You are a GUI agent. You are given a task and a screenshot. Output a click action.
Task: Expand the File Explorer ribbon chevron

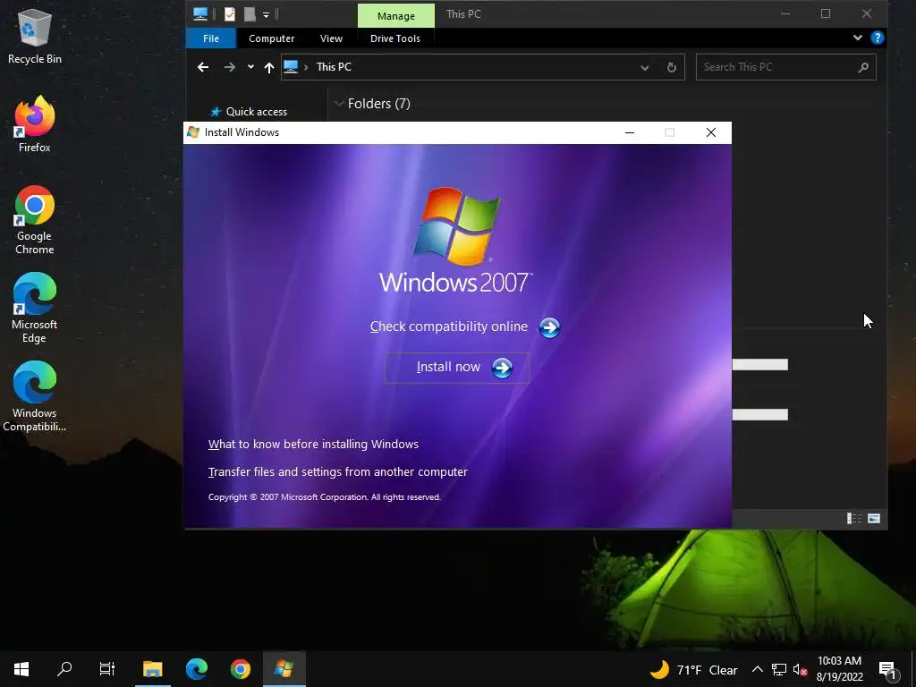click(x=858, y=38)
